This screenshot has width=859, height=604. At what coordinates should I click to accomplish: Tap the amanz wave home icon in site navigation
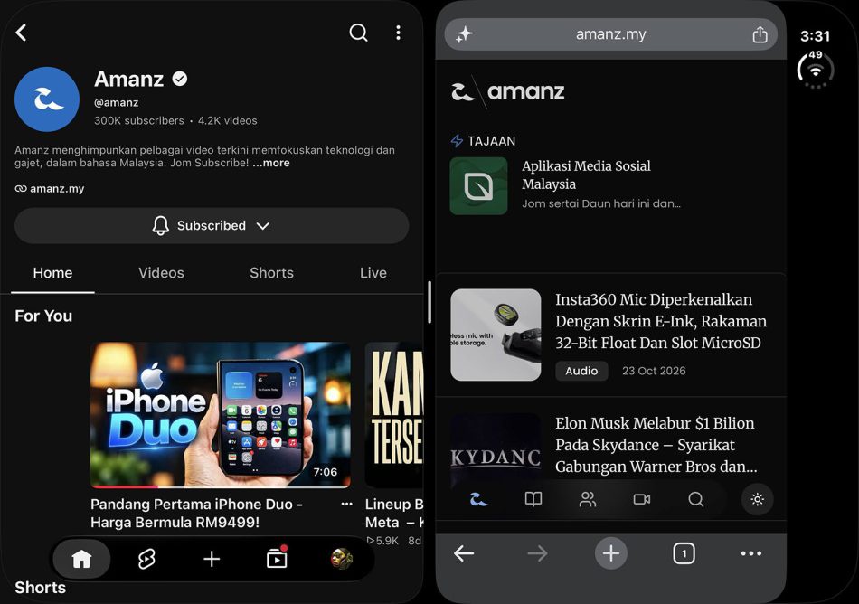[478, 499]
